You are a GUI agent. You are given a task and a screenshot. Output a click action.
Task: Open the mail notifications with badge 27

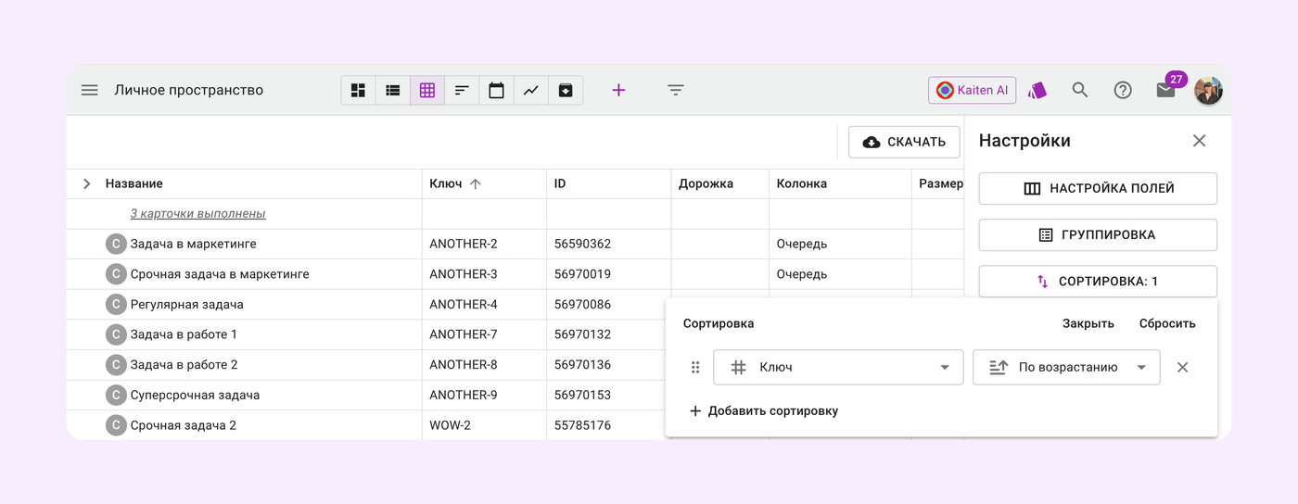click(x=1165, y=90)
